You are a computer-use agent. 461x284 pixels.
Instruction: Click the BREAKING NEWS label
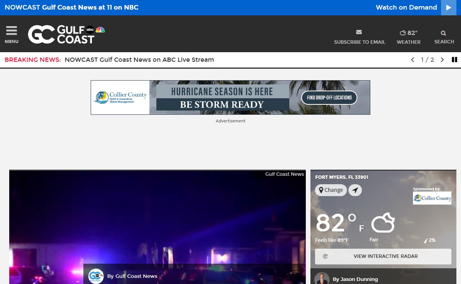[x=33, y=59]
